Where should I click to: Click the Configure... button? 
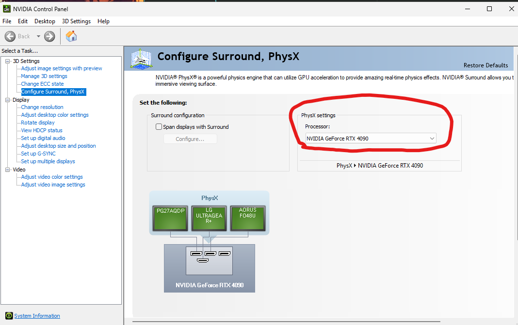190,139
